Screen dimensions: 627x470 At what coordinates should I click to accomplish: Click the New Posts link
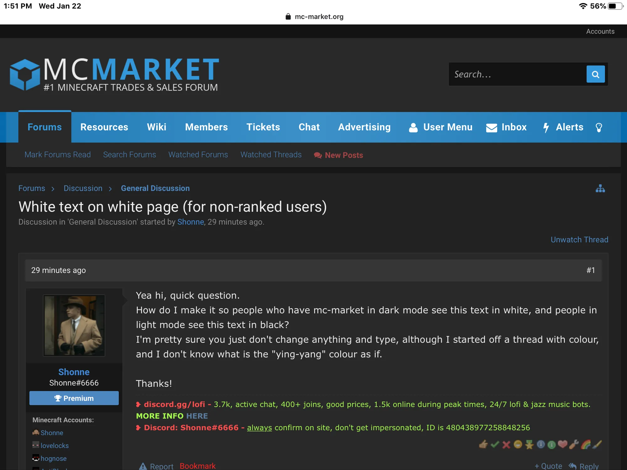pyautogui.click(x=339, y=155)
